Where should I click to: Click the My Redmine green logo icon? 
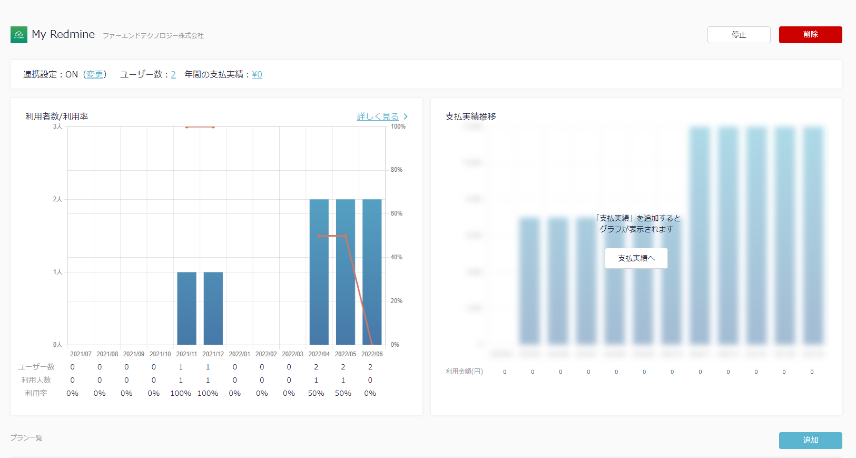(x=19, y=35)
